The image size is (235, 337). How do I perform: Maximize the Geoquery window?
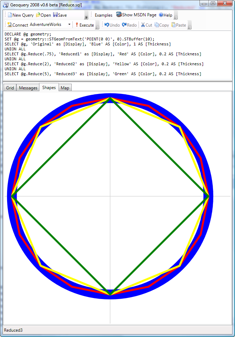point(213,3)
